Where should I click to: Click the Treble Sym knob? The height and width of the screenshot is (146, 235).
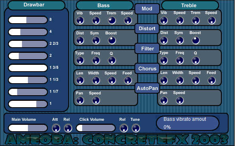point(180,40)
